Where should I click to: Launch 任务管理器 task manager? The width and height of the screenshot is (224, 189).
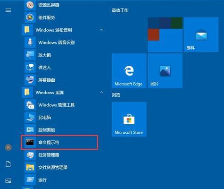(x=63, y=155)
